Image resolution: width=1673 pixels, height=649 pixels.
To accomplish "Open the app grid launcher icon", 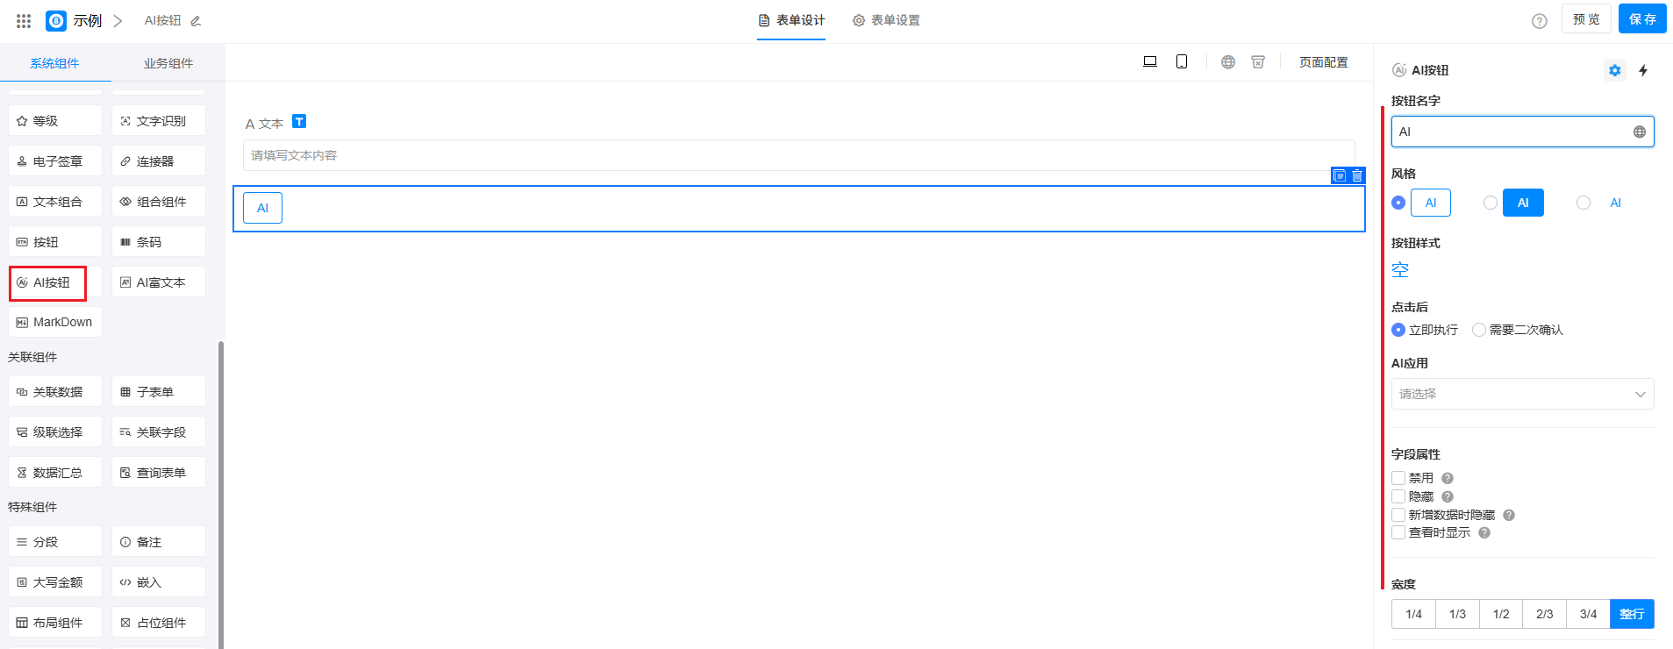I will pyautogui.click(x=24, y=20).
